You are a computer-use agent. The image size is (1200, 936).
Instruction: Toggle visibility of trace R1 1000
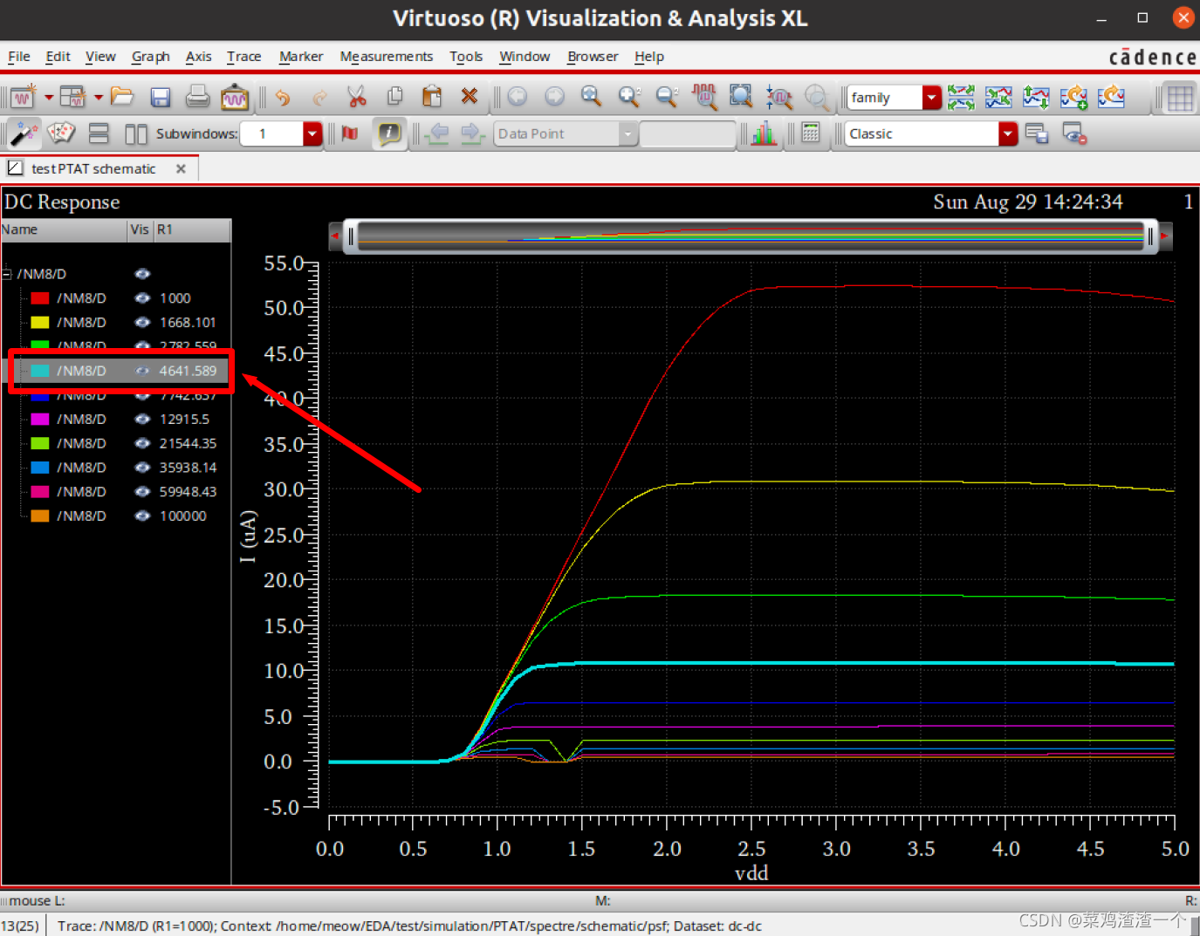[142, 298]
